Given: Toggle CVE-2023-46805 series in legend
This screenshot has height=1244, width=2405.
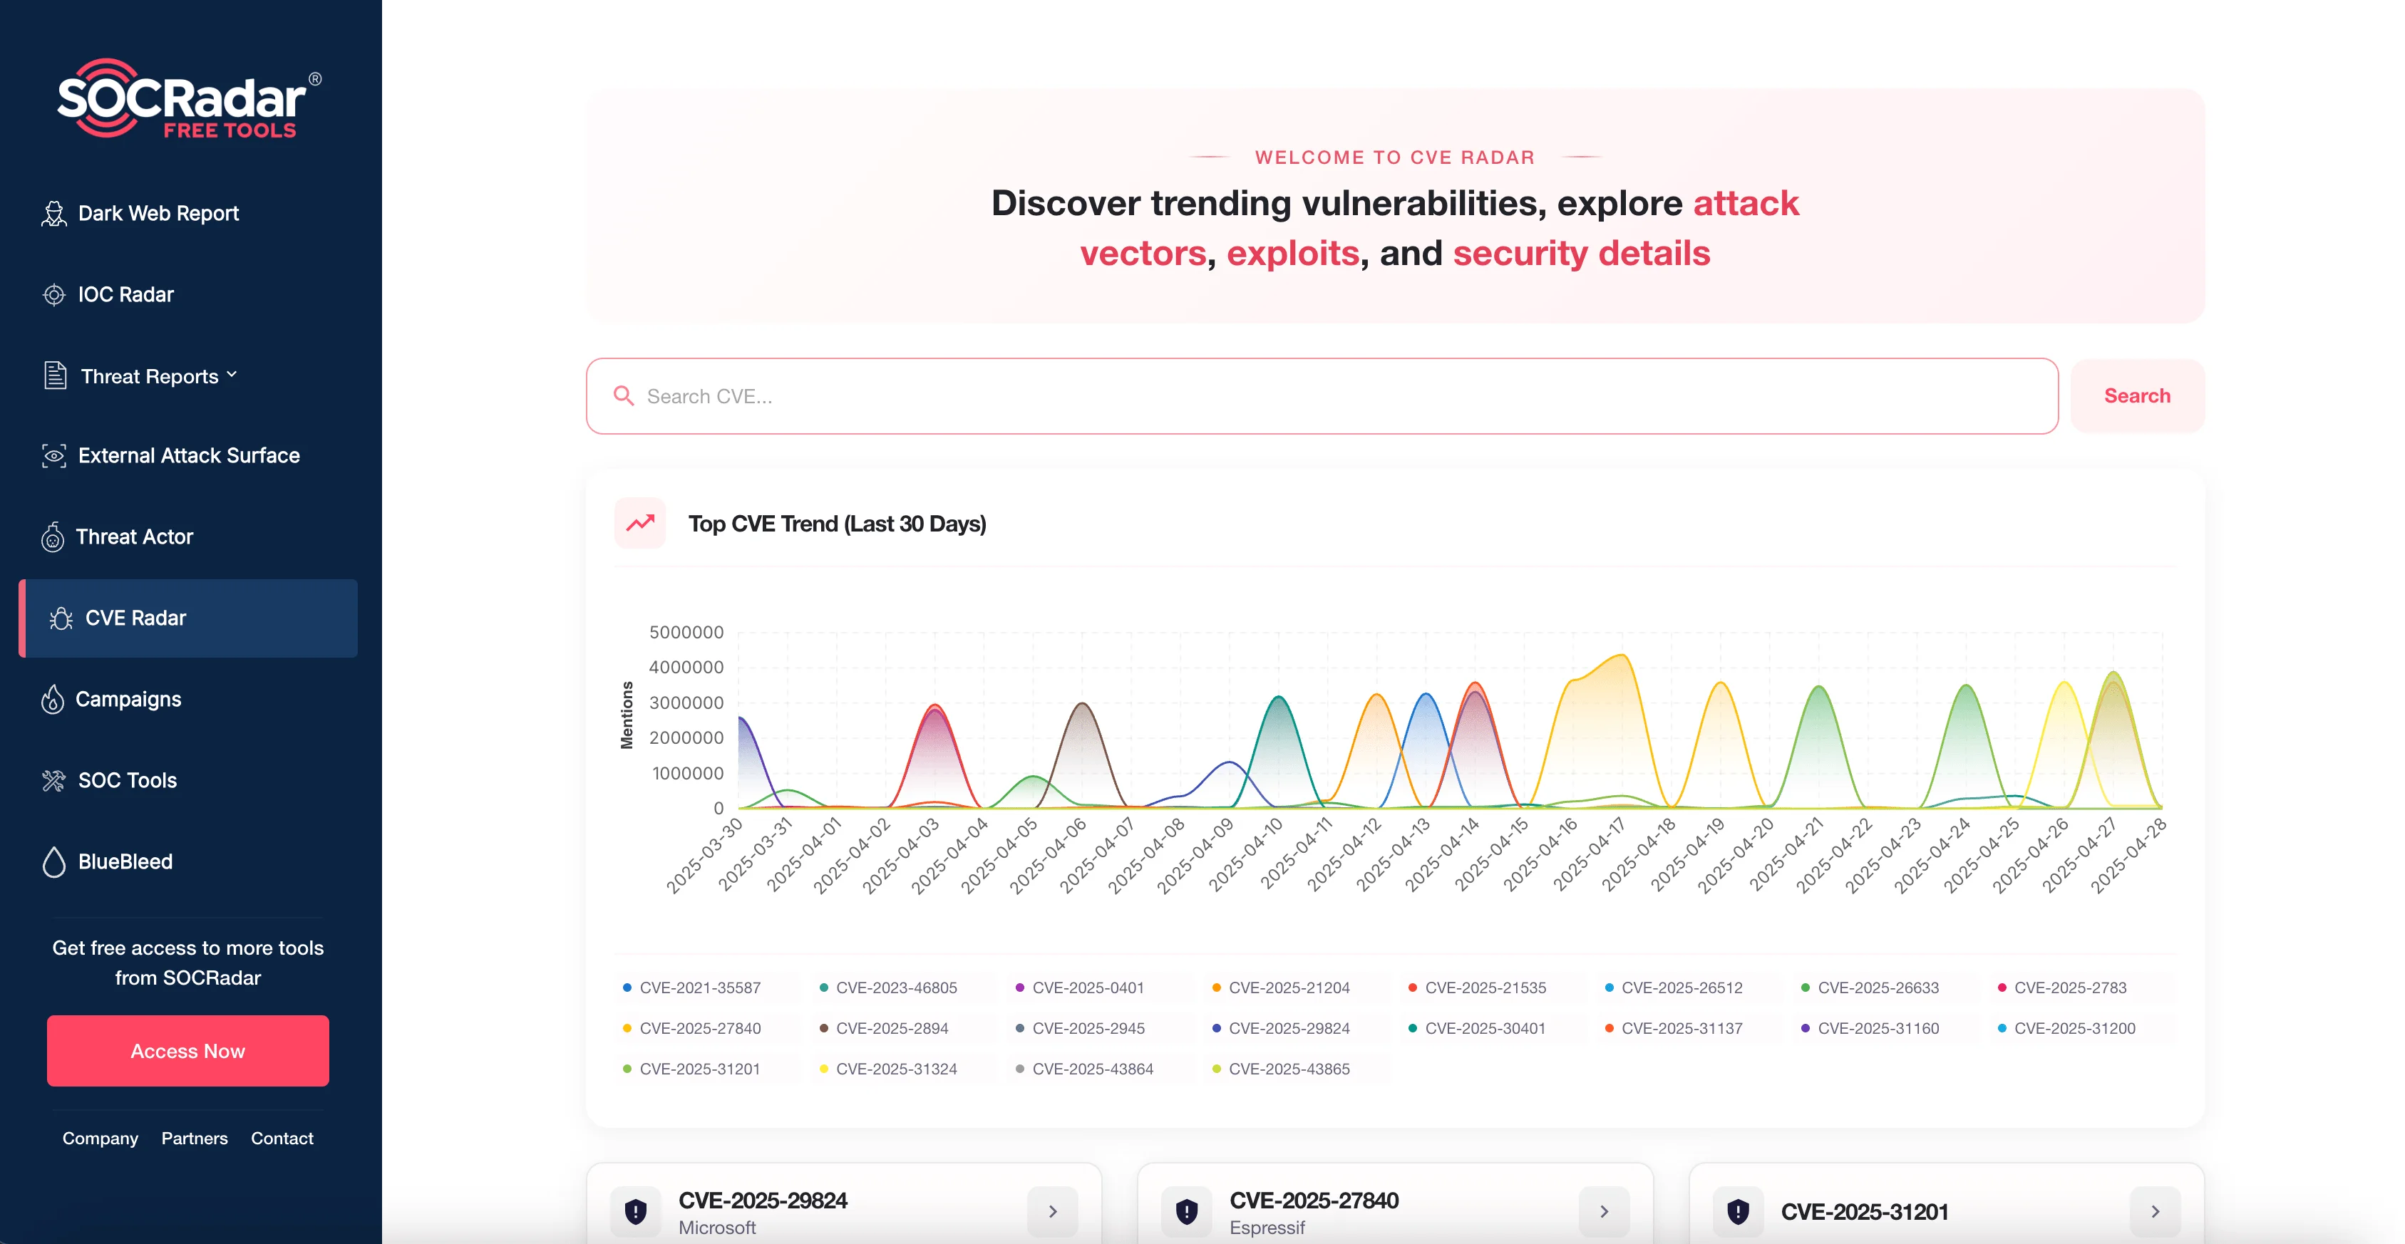Looking at the screenshot, I should pos(888,988).
